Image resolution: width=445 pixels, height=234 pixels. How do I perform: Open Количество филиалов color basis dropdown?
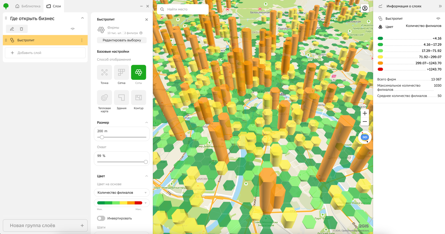pos(122,193)
